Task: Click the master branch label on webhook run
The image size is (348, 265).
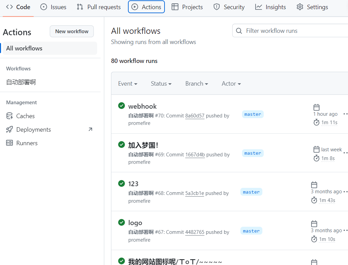Action: tap(253, 114)
